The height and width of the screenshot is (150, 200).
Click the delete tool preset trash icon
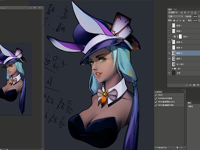coord(181,148)
